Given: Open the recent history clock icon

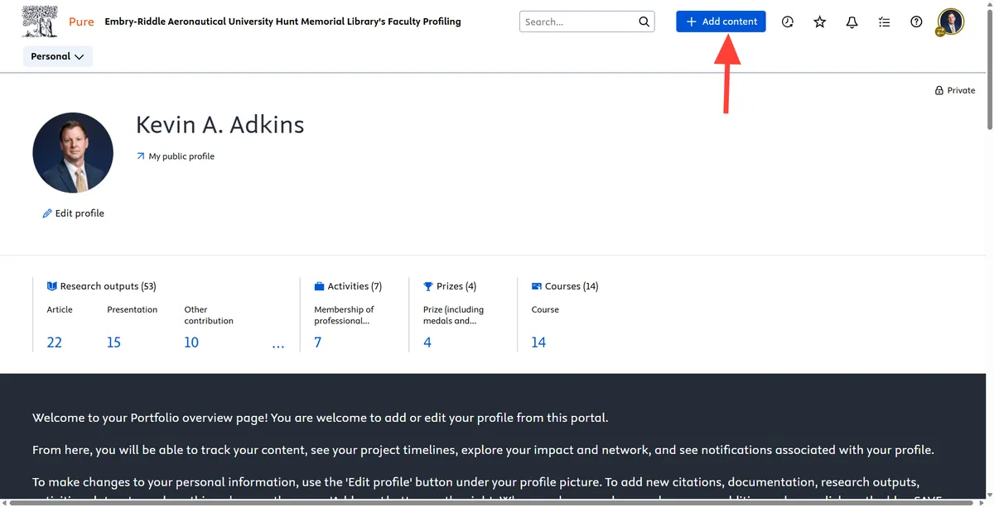Looking at the screenshot, I should click(788, 22).
